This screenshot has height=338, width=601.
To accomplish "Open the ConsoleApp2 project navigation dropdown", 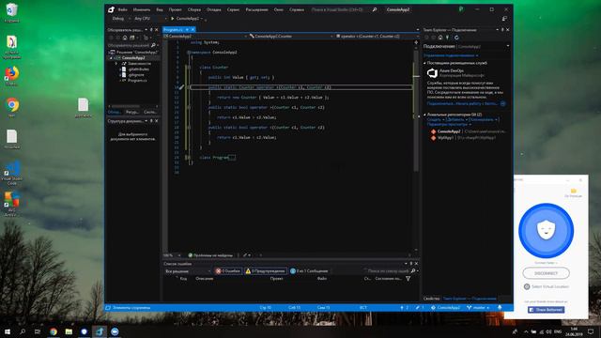I will 206,36.
